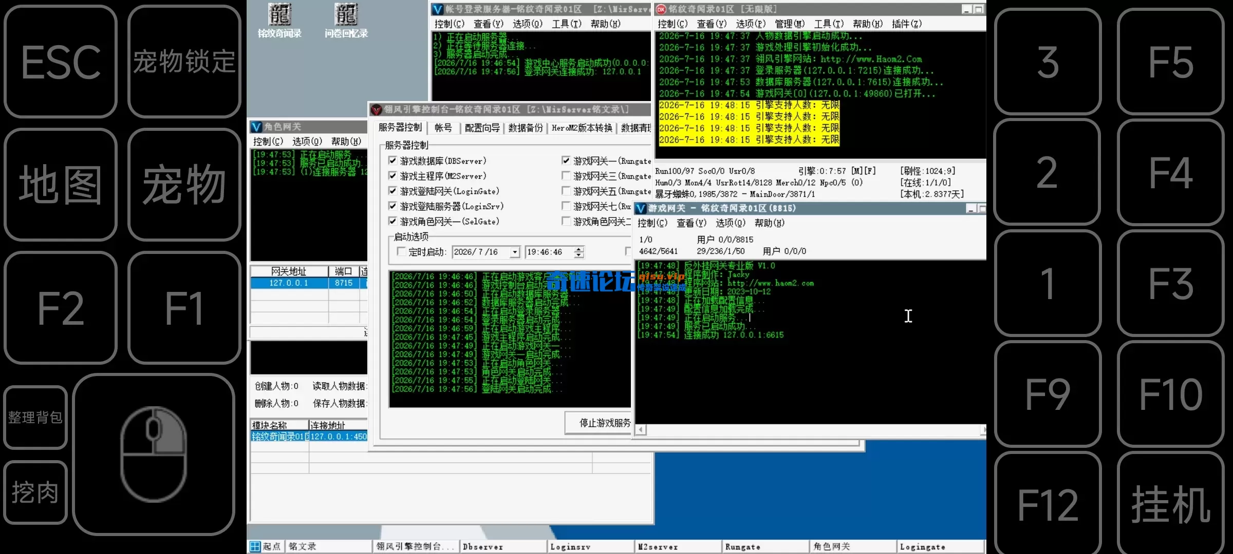Click 停止游戏服务 button
The width and height of the screenshot is (1233, 554).
(599, 423)
